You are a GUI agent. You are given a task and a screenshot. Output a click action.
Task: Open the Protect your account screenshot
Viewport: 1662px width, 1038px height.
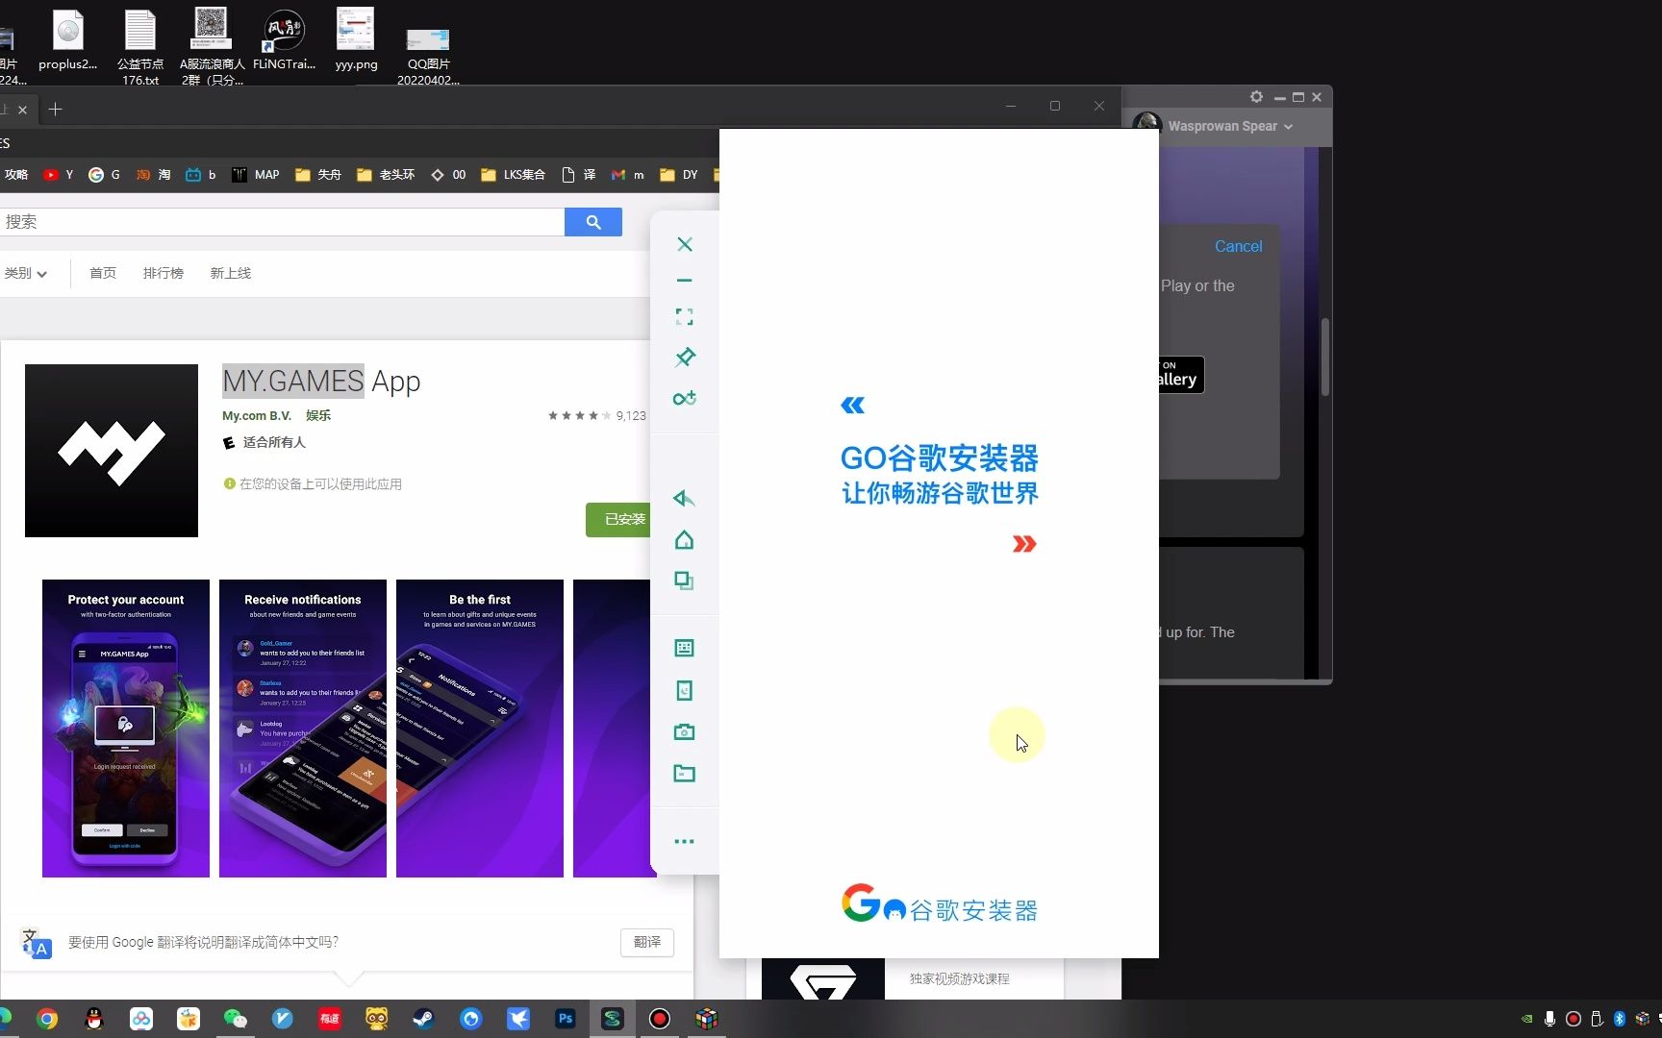click(x=126, y=729)
